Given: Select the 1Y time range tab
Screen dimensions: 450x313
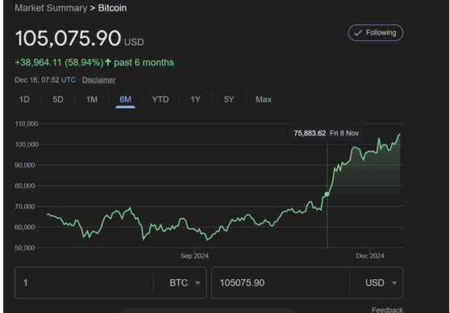Looking at the screenshot, I should [x=195, y=99].
